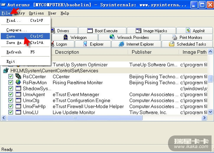Image resolution: width=214 pixels, height=153 pixels.
Task: Uncheck the UmxFwHlp checkbox
Action: click(11, 106)
